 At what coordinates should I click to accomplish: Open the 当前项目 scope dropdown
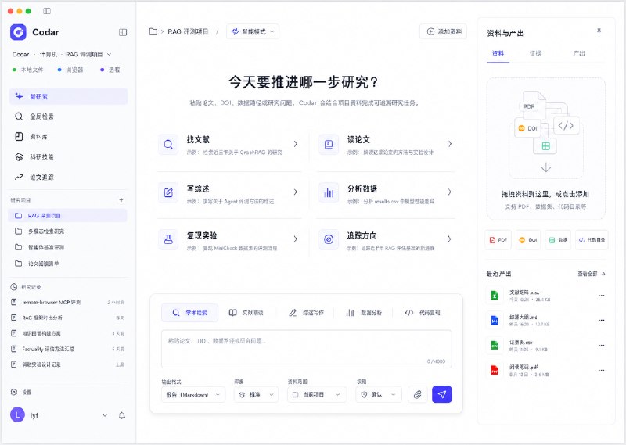[x=317, y=394]
